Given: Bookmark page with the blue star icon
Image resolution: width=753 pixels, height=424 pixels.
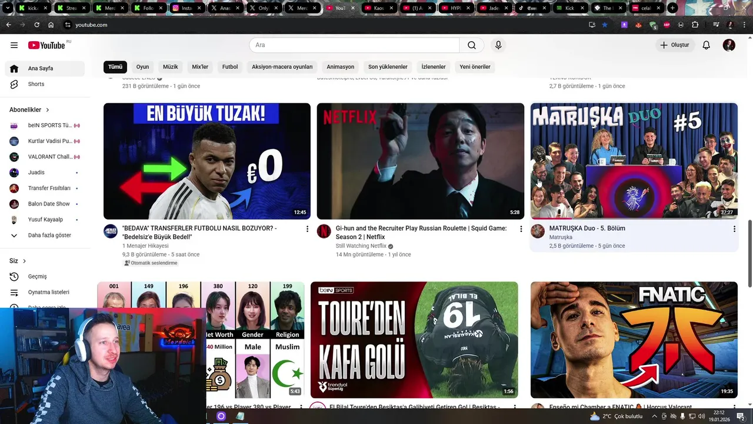Looking at the screenshot, I should 605,25.
